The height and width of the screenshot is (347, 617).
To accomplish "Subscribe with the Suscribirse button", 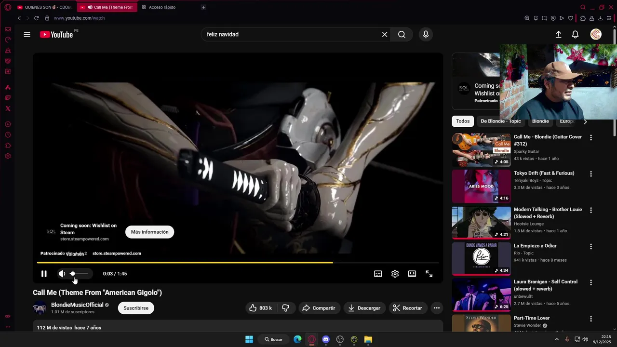I will coord(136,308).
